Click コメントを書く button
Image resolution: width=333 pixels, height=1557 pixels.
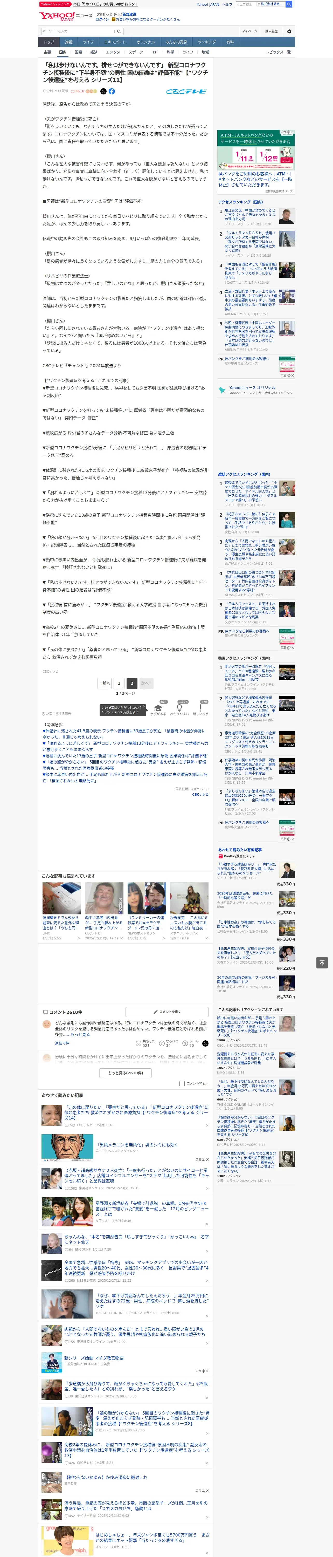pyautogui.click(x=167, y=1012)
